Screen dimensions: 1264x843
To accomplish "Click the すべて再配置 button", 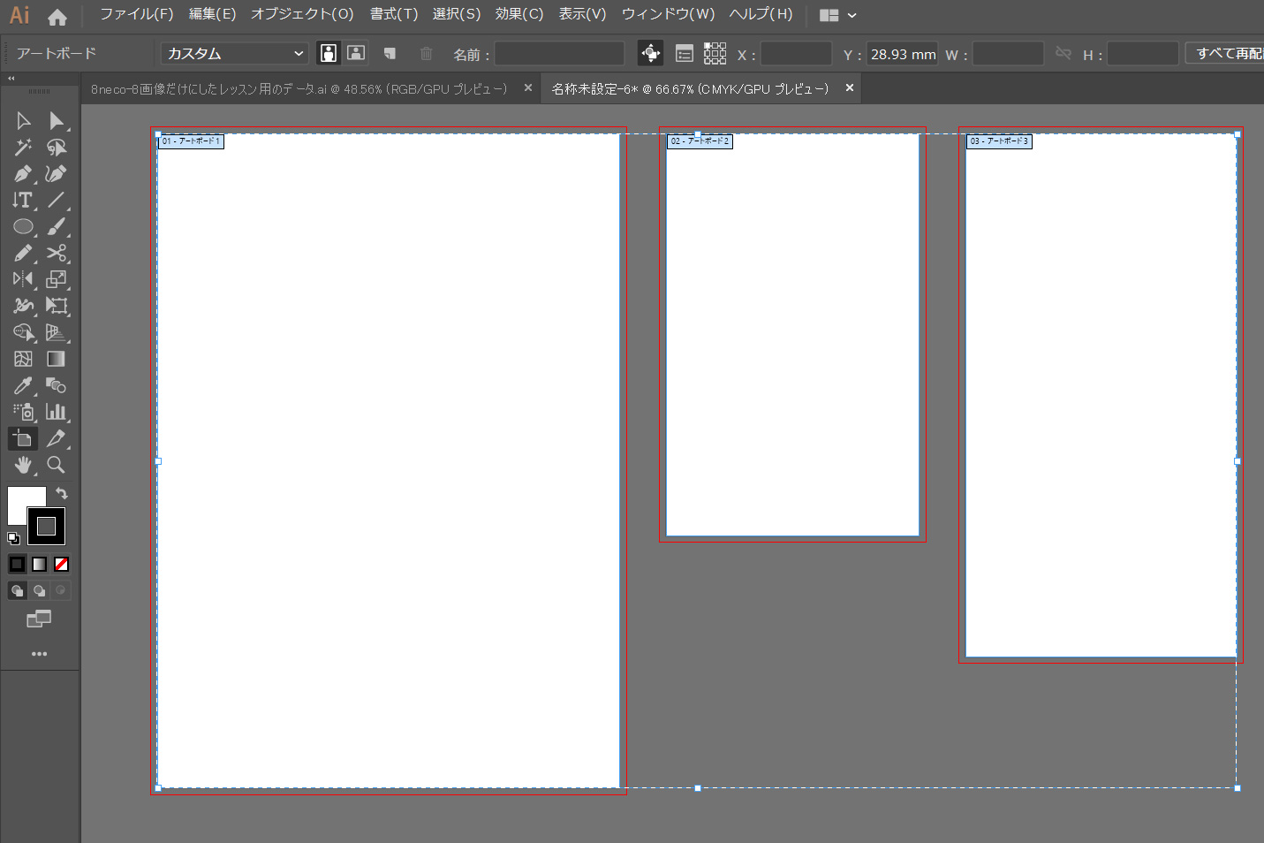I will point(1228,54).
